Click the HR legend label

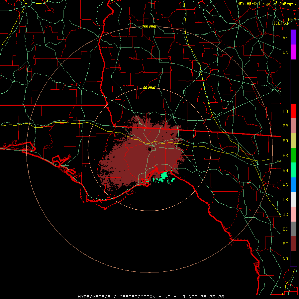285,155
